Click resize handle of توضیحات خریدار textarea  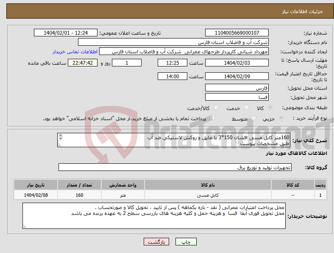click(x=25, y=227)
